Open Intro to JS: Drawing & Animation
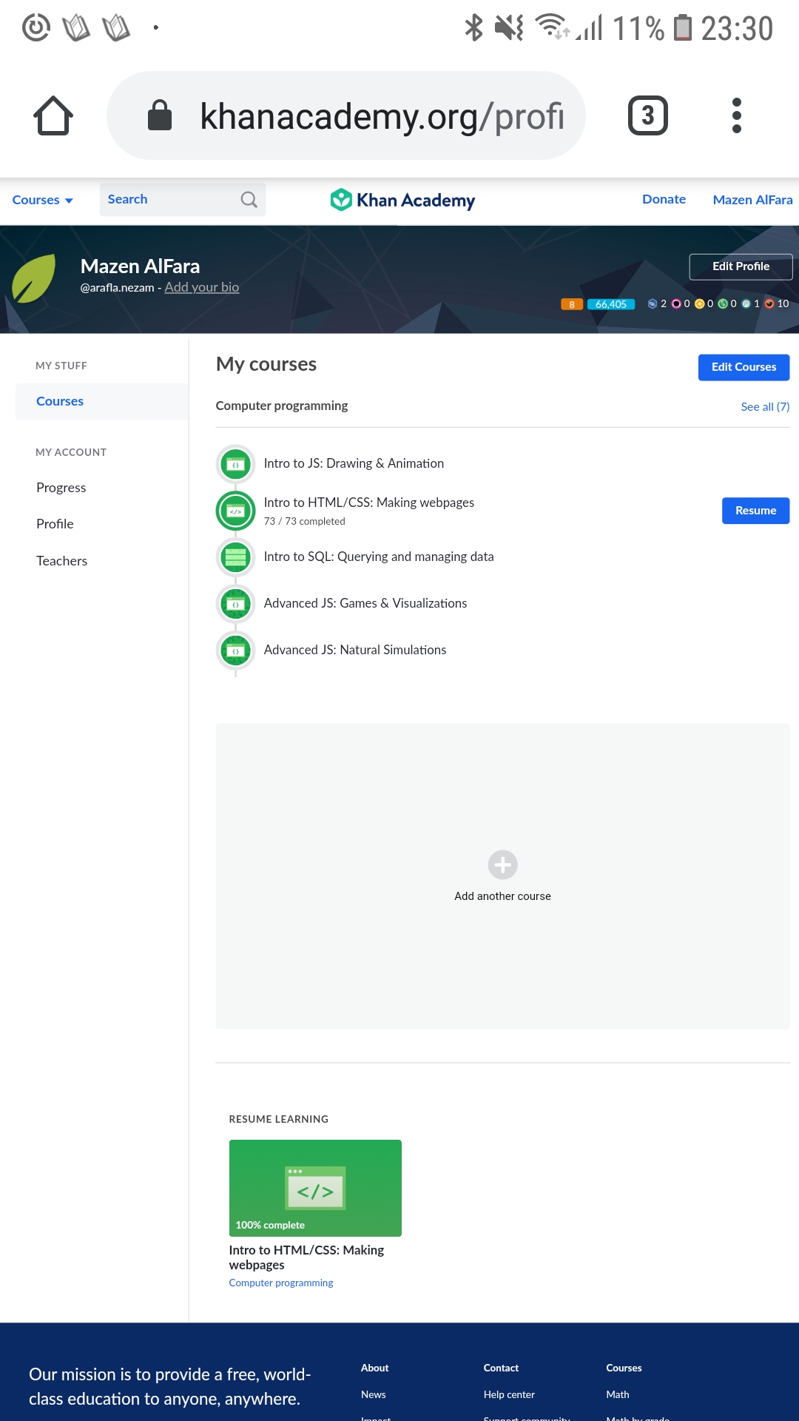The image size is (799, 1421). tap(354, 463)
